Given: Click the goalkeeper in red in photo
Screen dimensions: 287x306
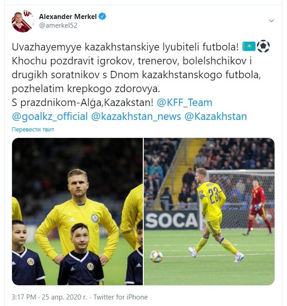Looking at the screenshot, I should click(x=257, y=207).
